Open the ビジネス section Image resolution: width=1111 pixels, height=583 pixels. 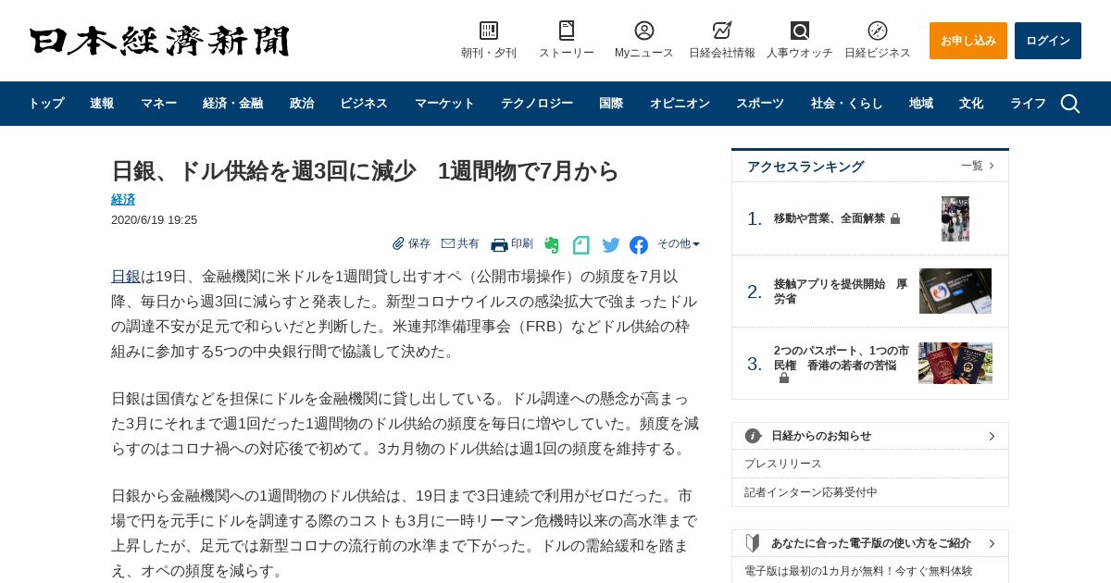click(x=364, y=104)
